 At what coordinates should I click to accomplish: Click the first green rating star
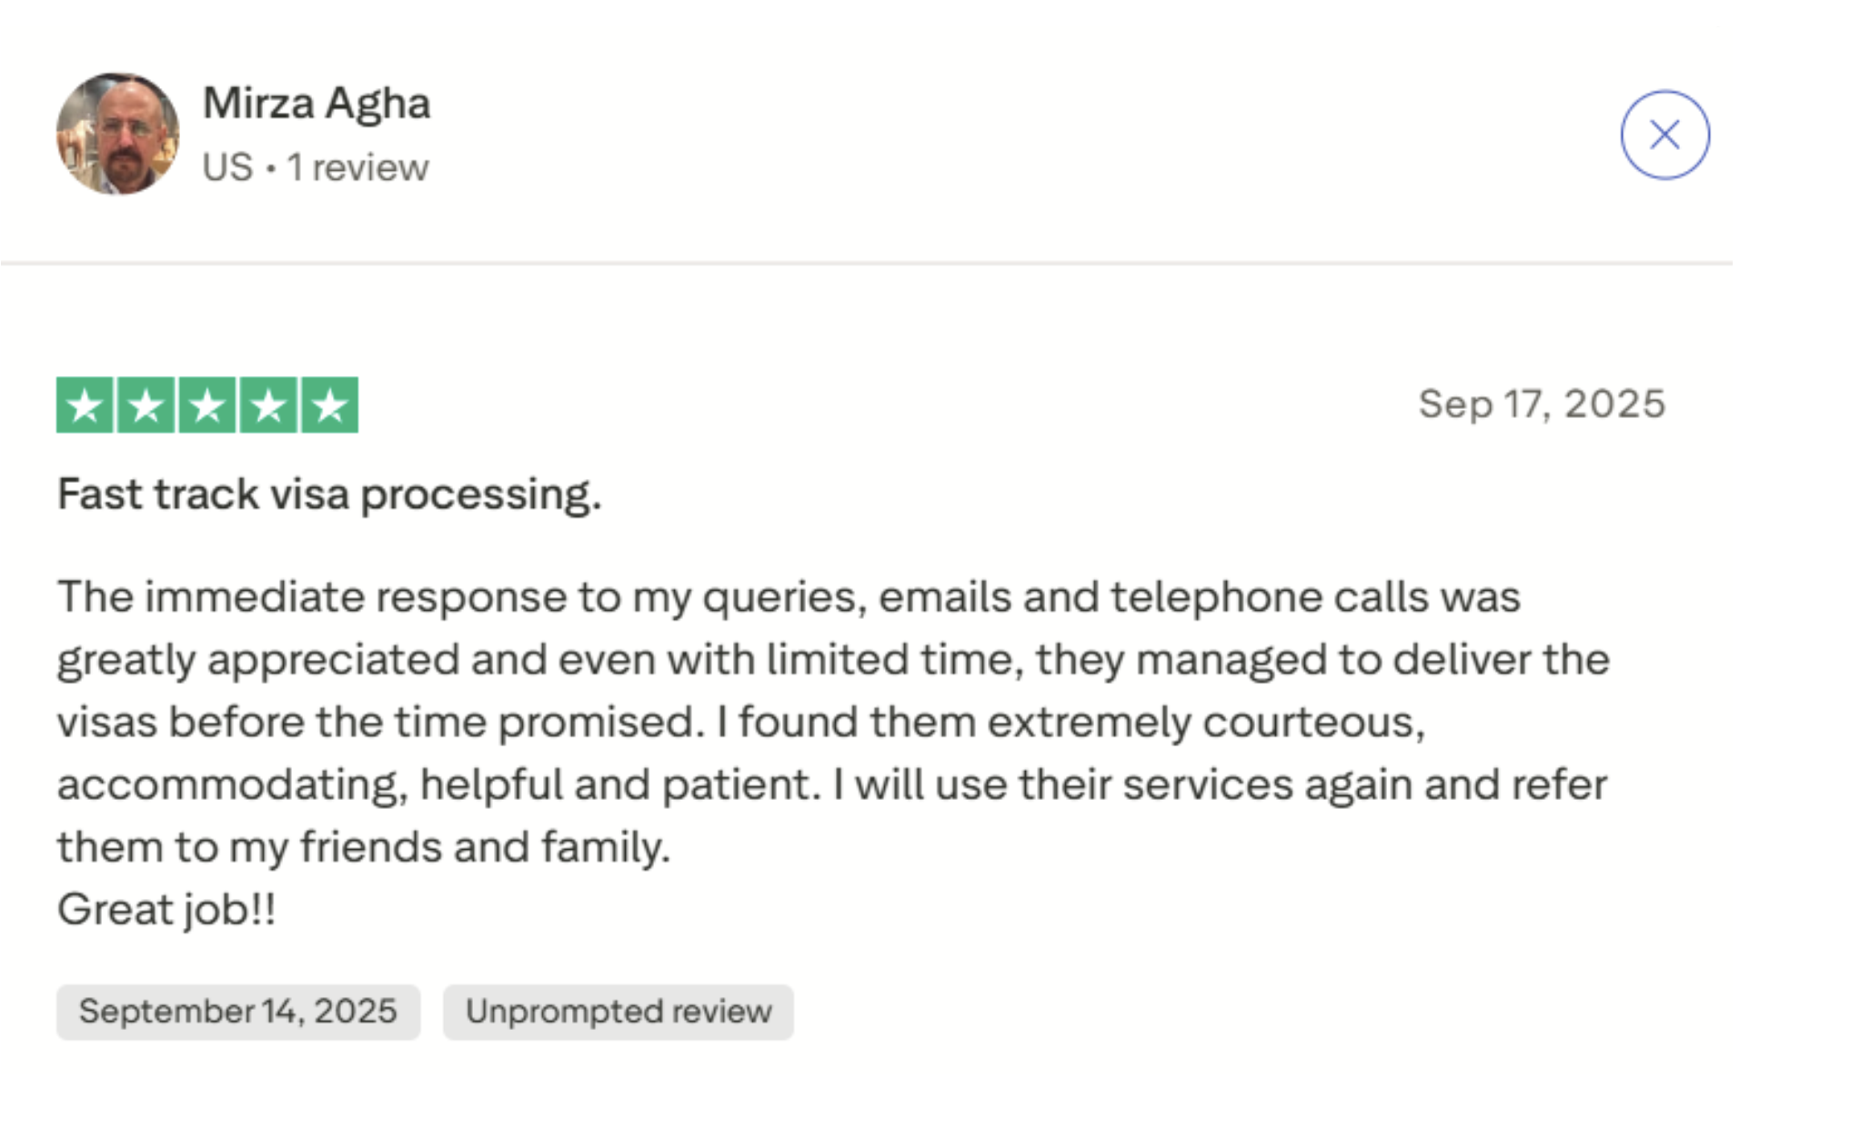point(85,405)
